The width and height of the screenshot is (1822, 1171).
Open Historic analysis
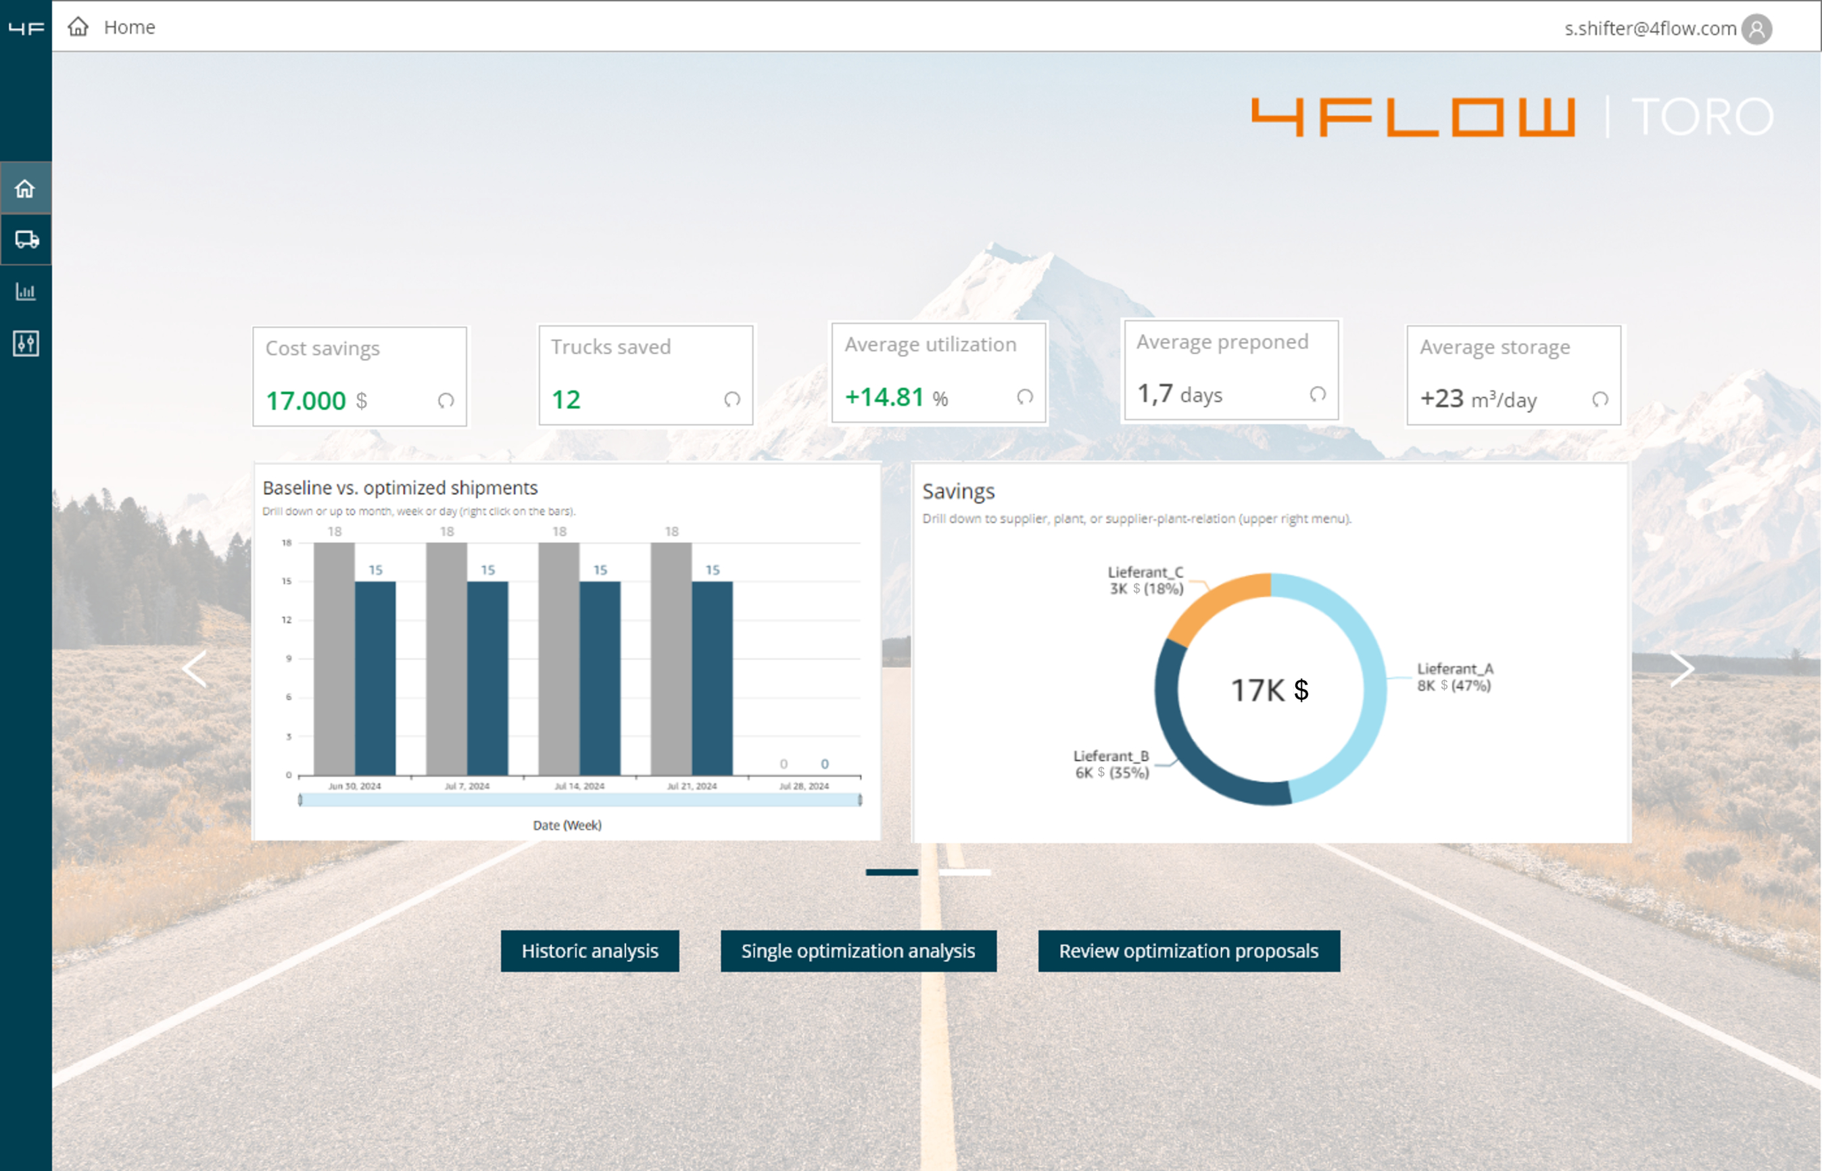tap(589, 951)
